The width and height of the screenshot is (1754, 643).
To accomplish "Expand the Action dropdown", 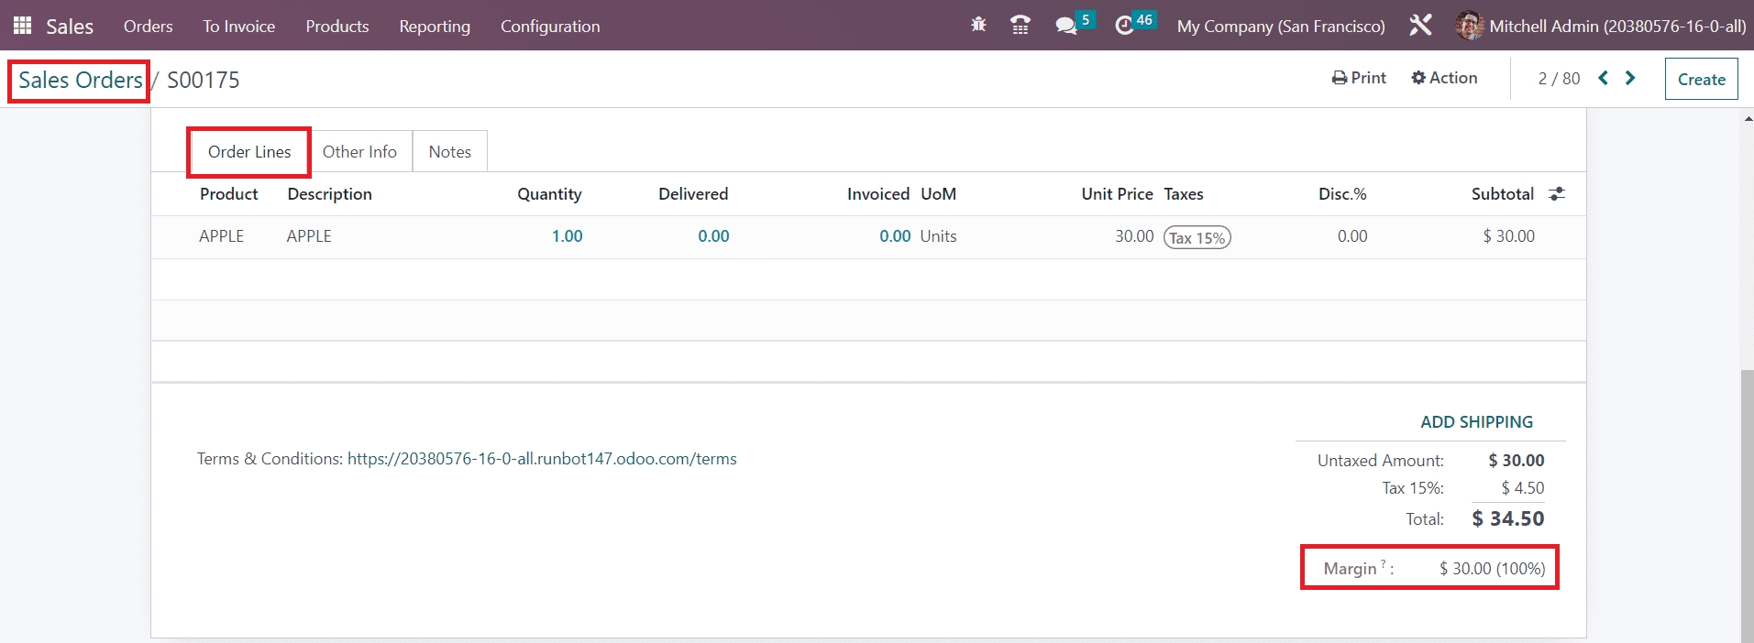I will 1444,78.
